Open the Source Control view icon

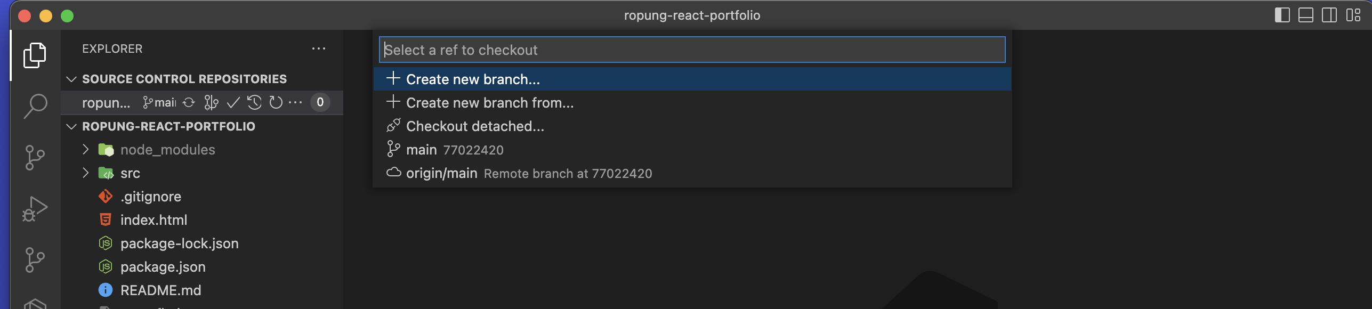35,158
